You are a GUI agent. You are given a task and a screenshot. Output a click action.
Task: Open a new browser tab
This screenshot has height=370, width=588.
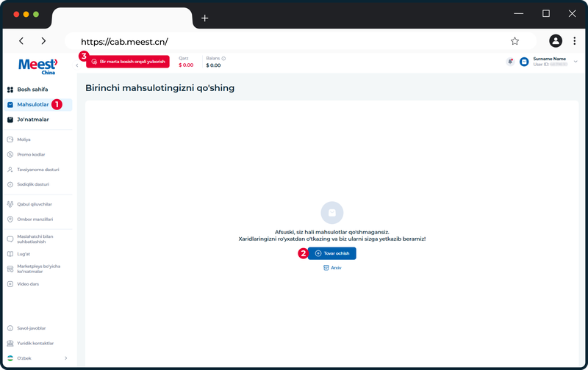click(205, 18)
